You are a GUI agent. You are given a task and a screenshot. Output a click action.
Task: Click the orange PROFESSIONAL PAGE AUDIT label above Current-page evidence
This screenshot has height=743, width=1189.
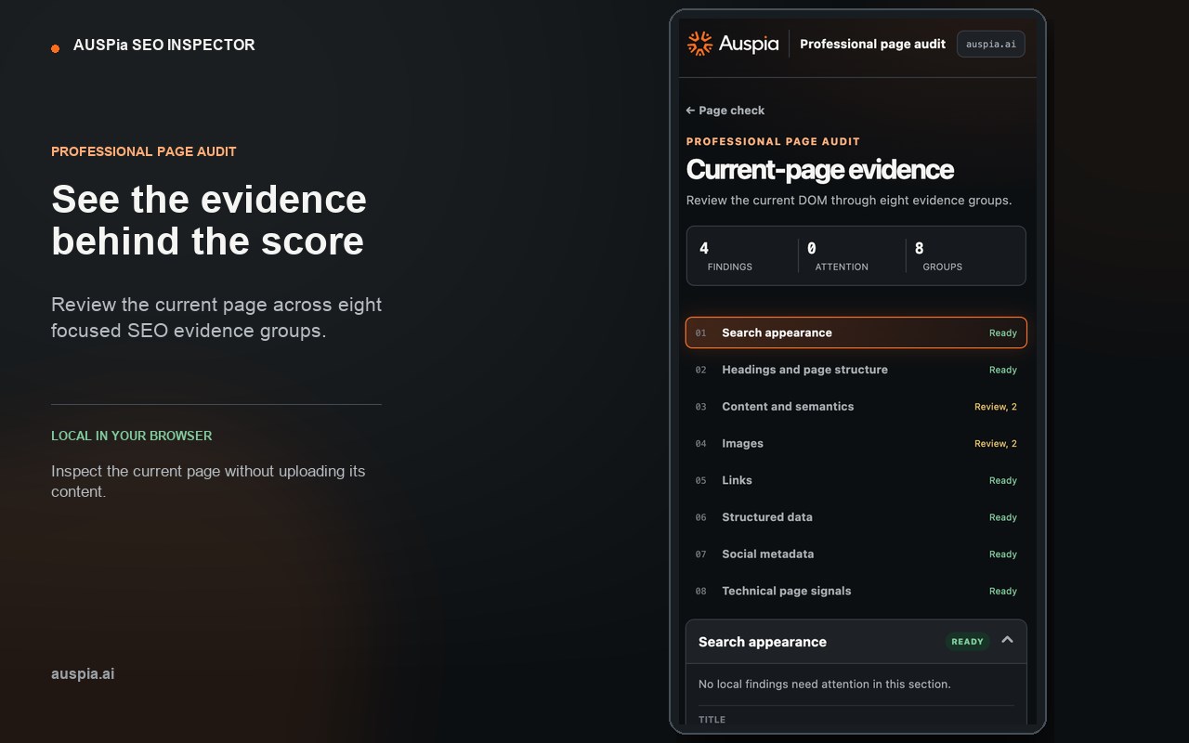tap(773, 141)
